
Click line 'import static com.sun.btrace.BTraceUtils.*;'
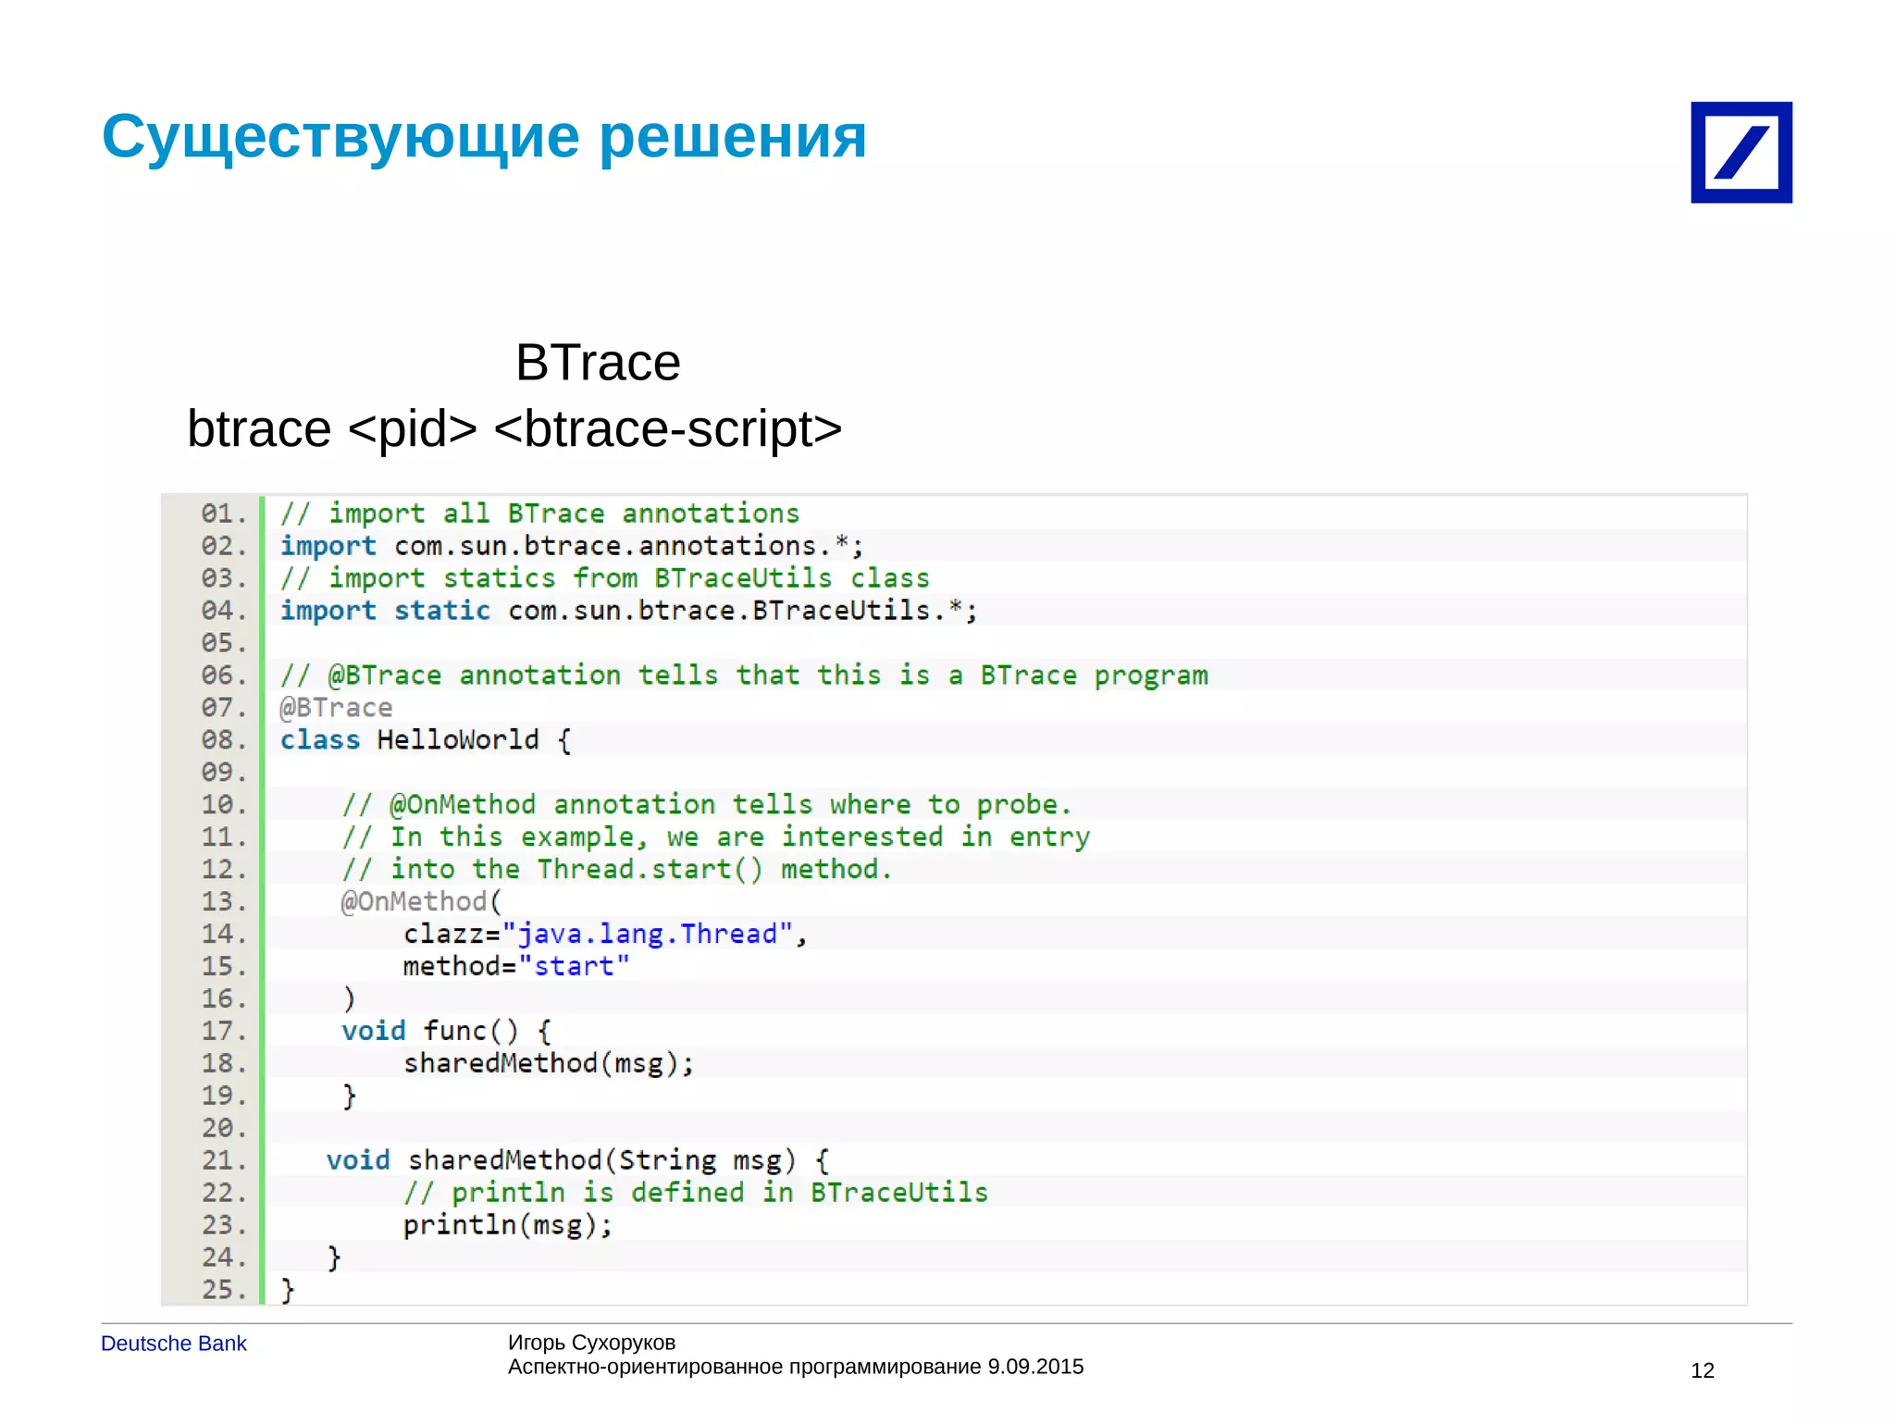coord(628,611)
